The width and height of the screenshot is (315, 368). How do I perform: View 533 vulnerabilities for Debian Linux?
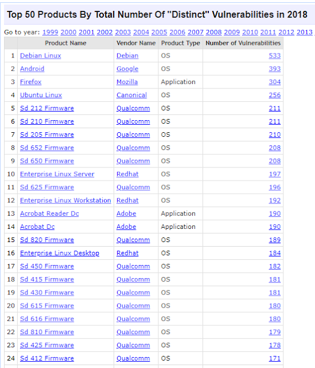(x=275, y=56)
